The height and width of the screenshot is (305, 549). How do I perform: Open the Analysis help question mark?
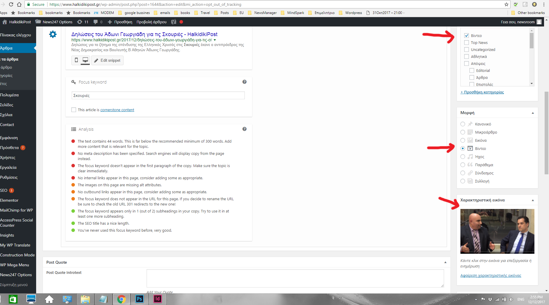pos(244,129)
